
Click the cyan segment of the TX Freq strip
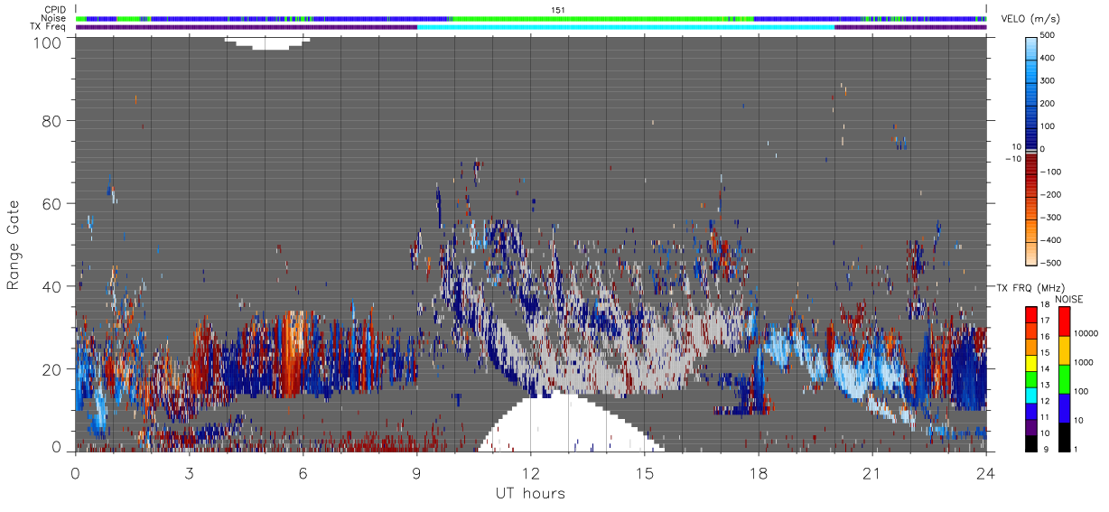pos(626,27)
